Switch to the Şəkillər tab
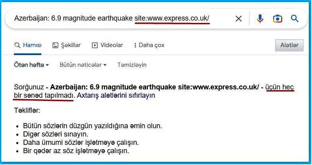Viewport: 312px width, 165px height. click(71, 45)
